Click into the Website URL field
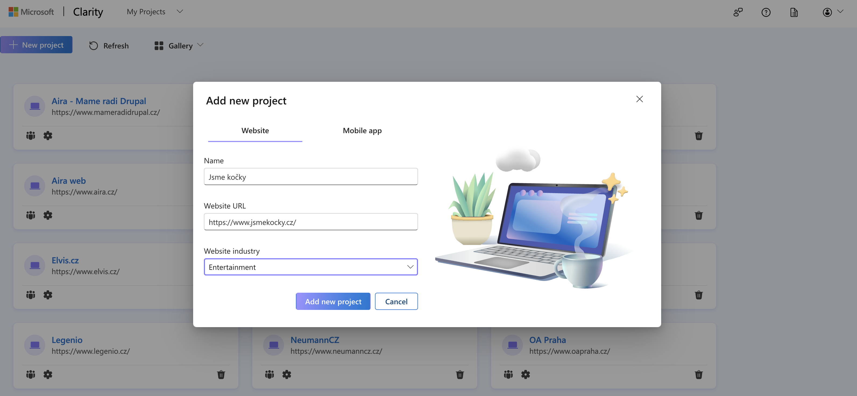The height and width of the screenshot is (396, 857). (x=310, y=222)
